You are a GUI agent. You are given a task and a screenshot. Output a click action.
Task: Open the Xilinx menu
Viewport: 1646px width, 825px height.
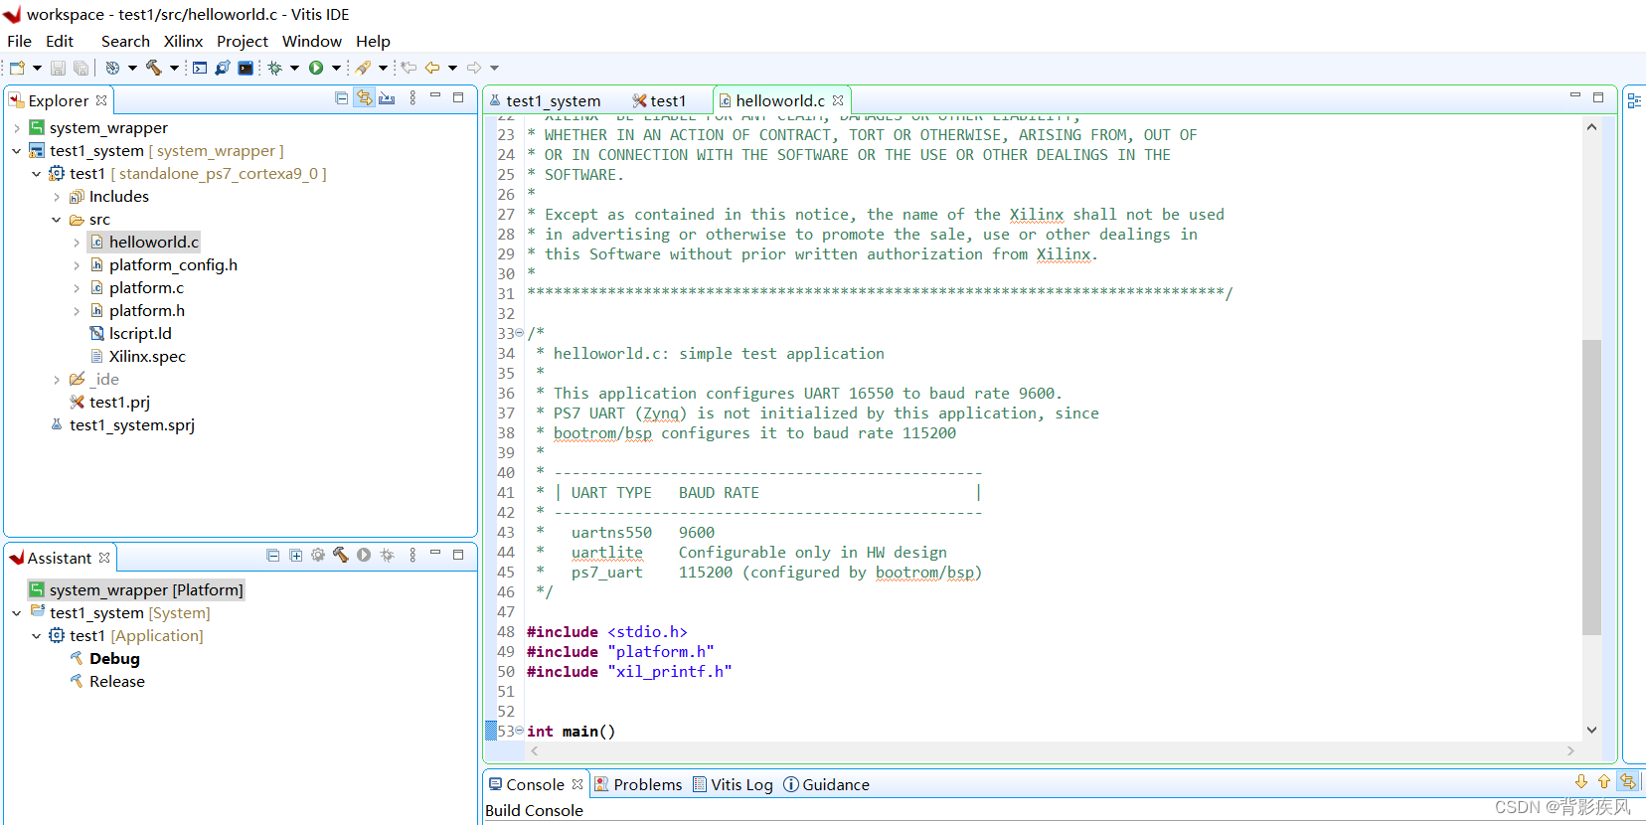coord(183,41)
